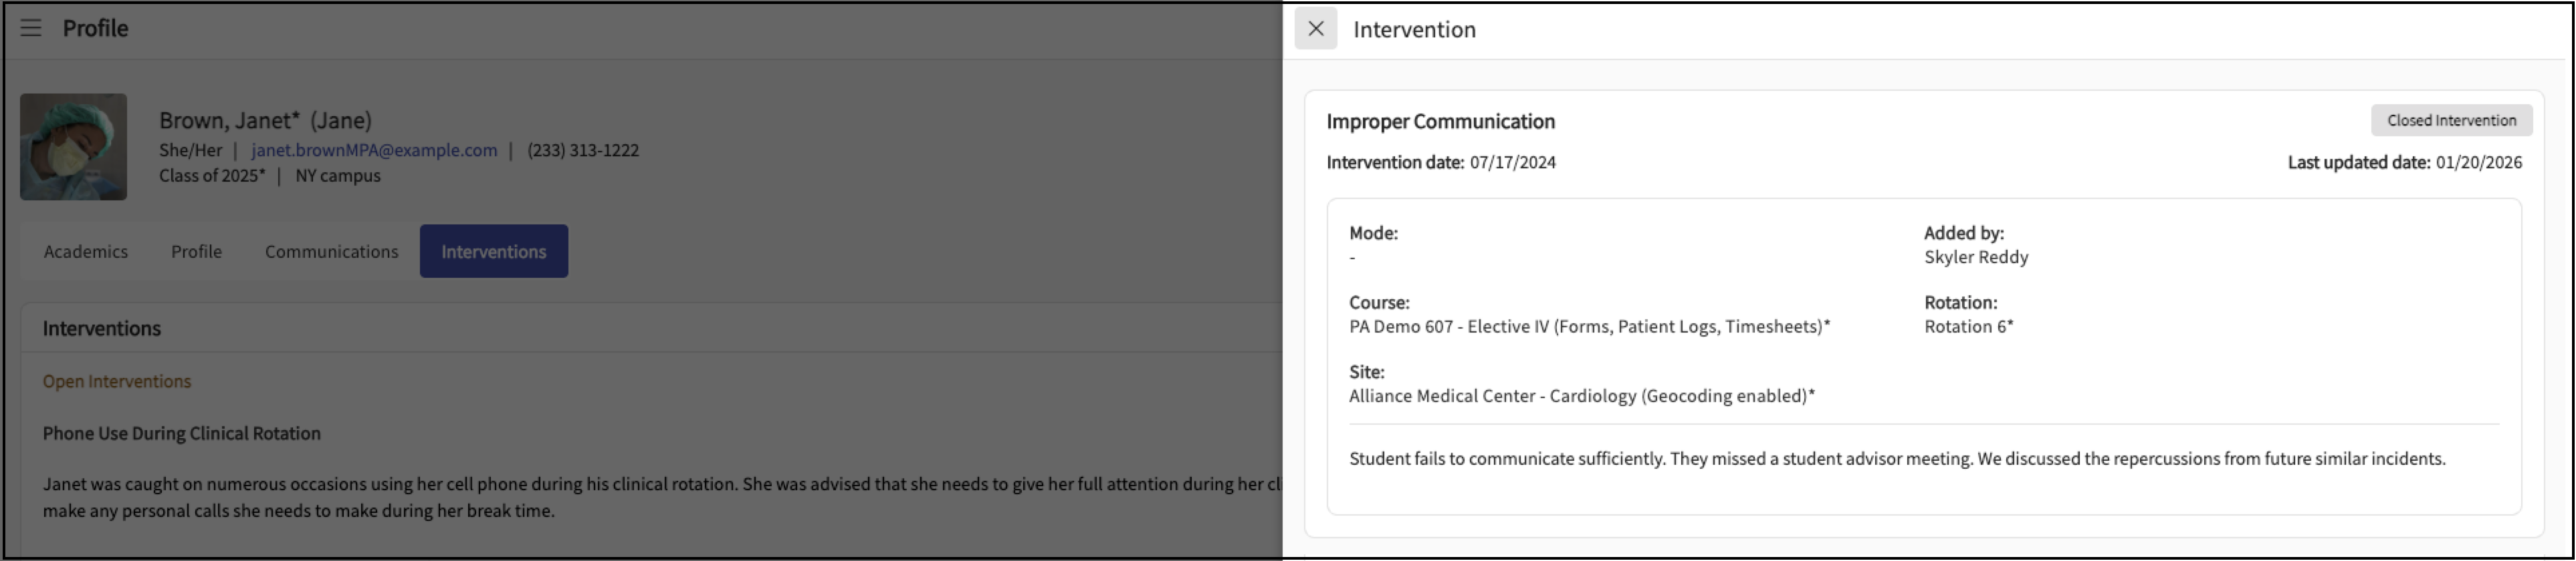Image resolution: width=2576 pixels, height=561 pixels.
Task: Click Janet Brown's profile photo
Action: (x=74, y=147)
